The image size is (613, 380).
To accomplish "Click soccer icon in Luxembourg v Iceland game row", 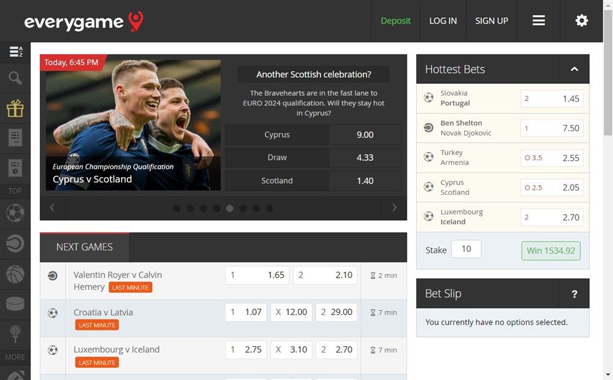I will pyautogui.click(x=52, y=350).
